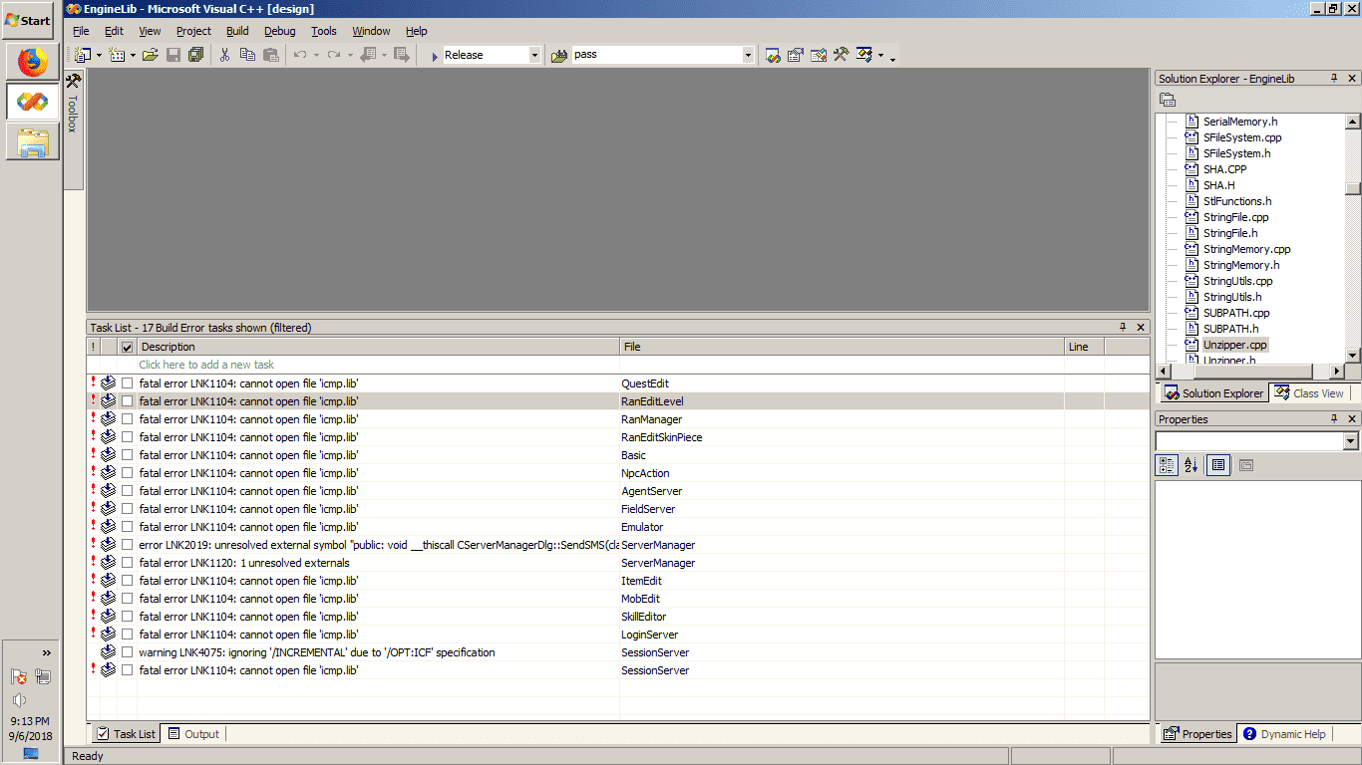Viewport: 1362px width, 765px height.
Task: Check the RanEditLevel task checkbox
Action: point(127,401)
